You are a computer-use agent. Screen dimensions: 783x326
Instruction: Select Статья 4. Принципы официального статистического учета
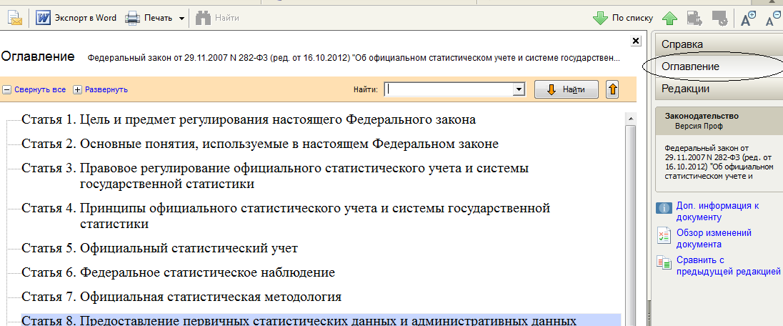click(x=286, y=215)
